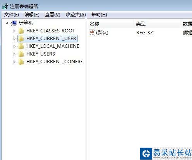Select the HKEY_USERS label
Viewport: 192px width, 160px height.
click(x=41, y=54)
